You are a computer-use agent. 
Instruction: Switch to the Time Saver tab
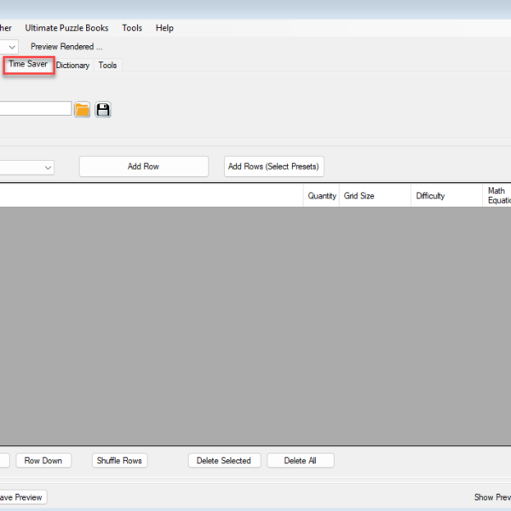click(x=28, y=65)
